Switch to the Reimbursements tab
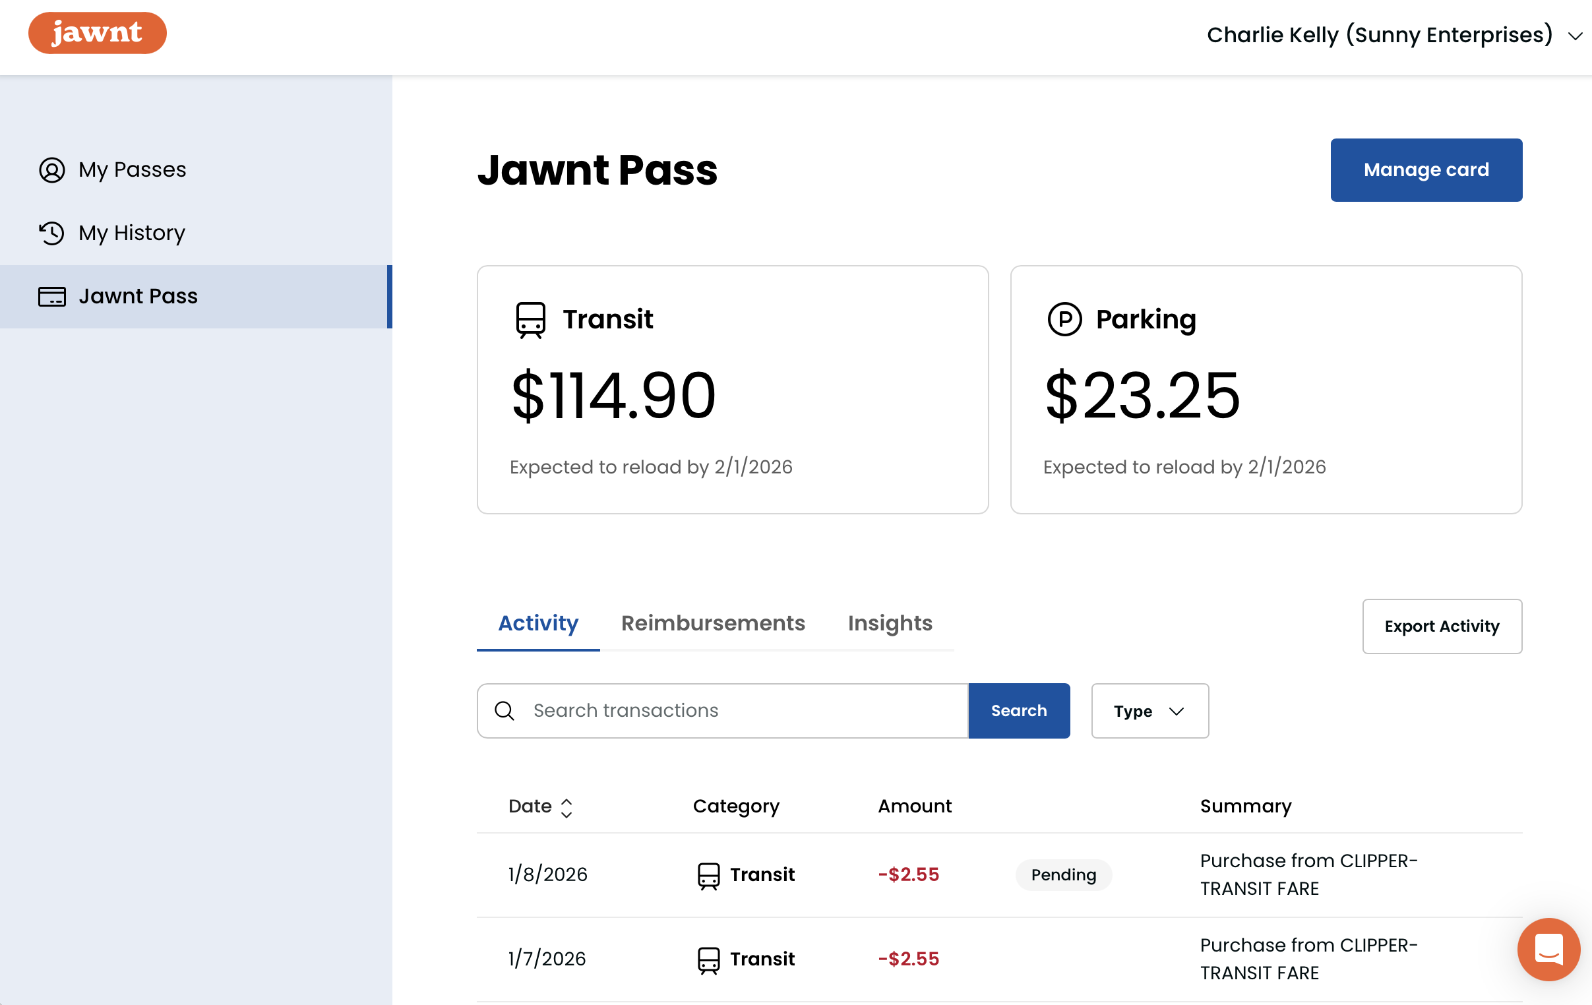The image size is (1592, 1005). pos(713,623)
